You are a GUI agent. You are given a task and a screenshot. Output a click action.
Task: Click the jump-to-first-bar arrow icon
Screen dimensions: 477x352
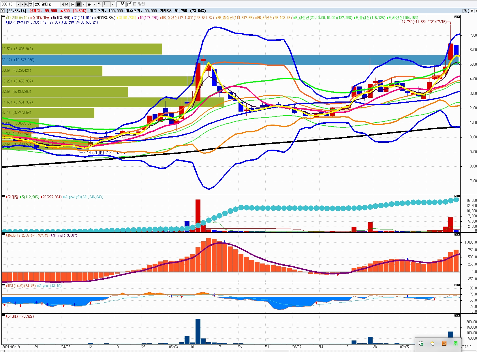point(72,4)
